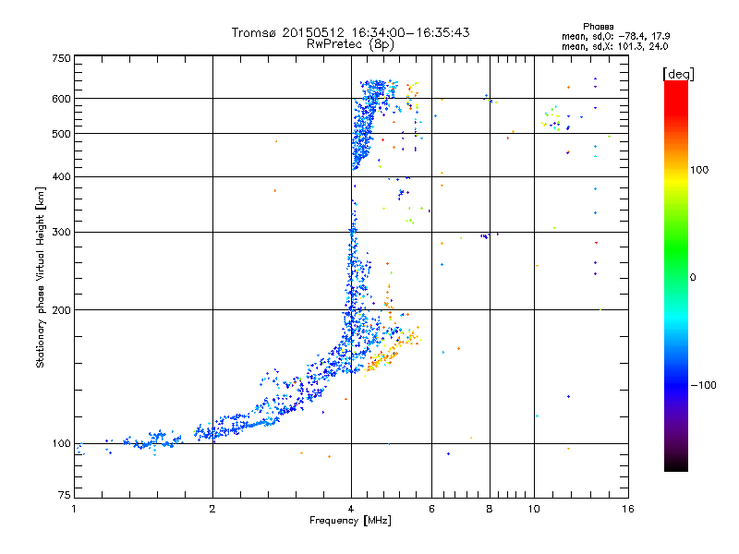Select the 'mean, sd,X: 101.3, 24.0' line
Viewport: 739px width, 554px height.
click(x=614, y=46)
